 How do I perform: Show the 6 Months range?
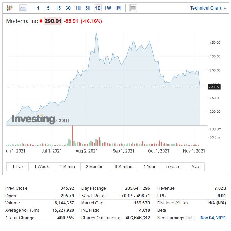click(123, 167)
